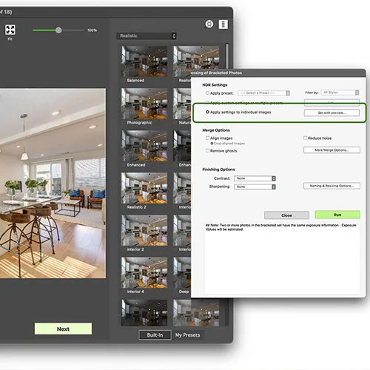
Task: Enable the Remove ghosts checkbox
Action: (207, 150)
